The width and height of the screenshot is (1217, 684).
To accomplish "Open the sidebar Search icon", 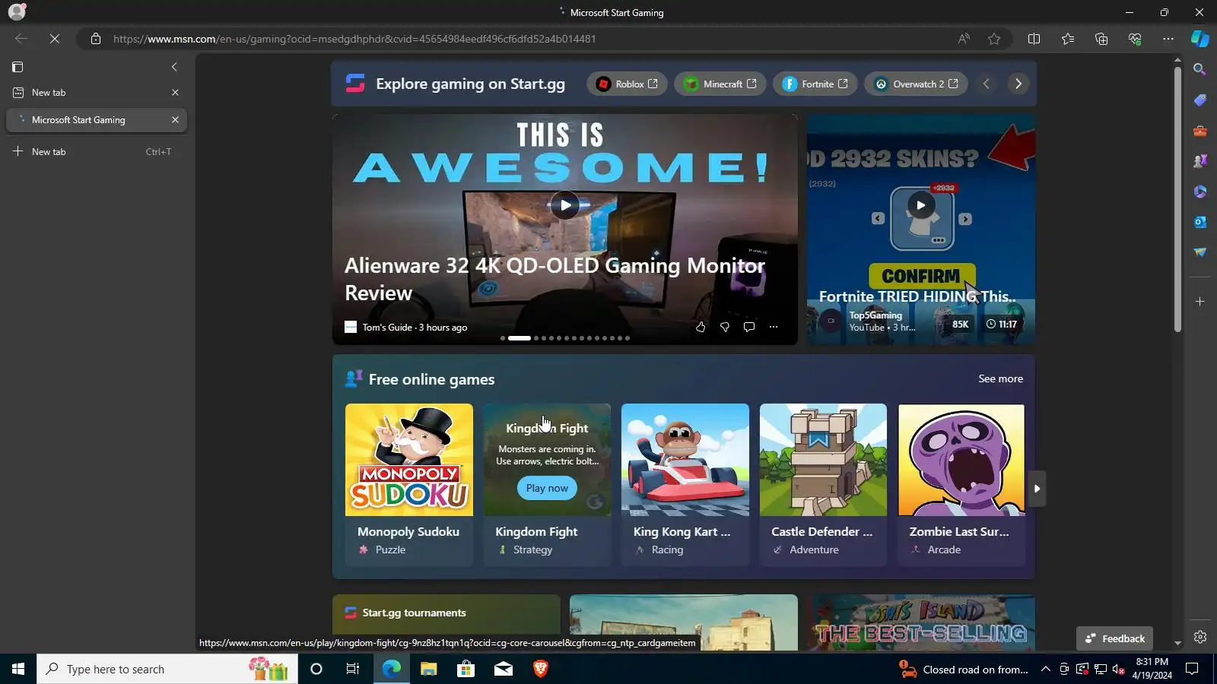I will 1200,69.
